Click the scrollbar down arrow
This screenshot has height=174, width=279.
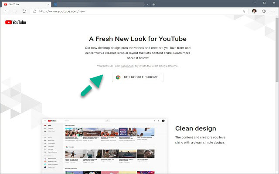pyautogui.click(x=277, y=172)
